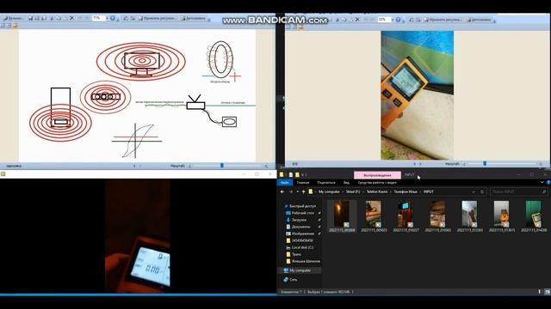The width and height of the screenshot is (551, 309).
Task: Click My computer in the breadcrumb path
Action: 329,192
